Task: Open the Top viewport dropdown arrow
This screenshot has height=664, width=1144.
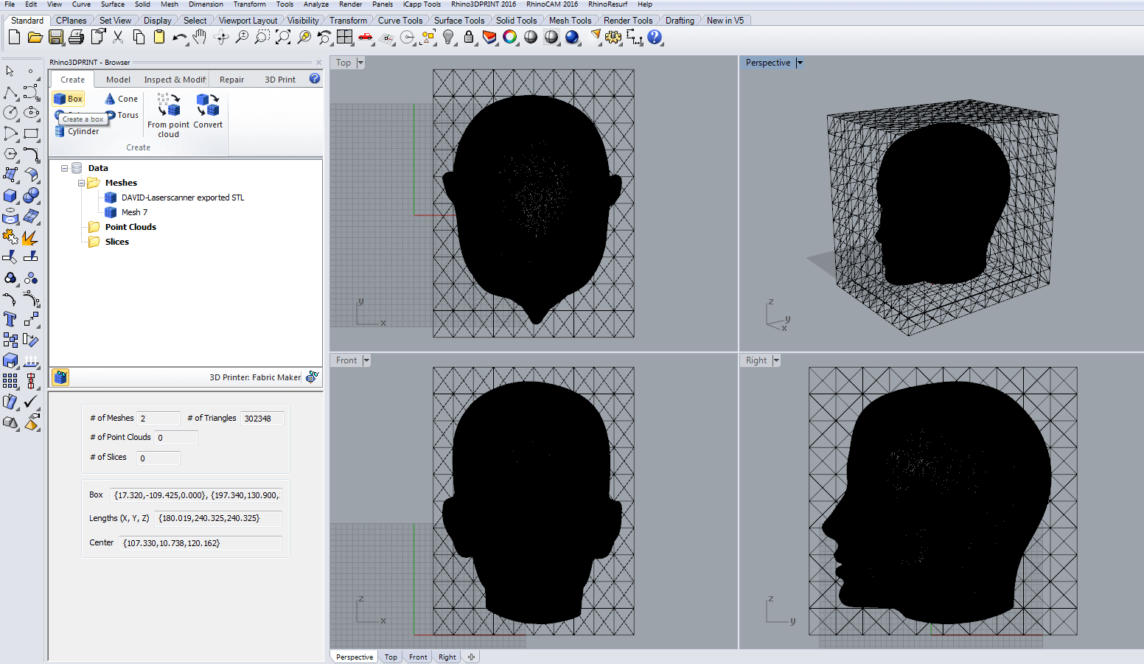Action: [360, 63]
